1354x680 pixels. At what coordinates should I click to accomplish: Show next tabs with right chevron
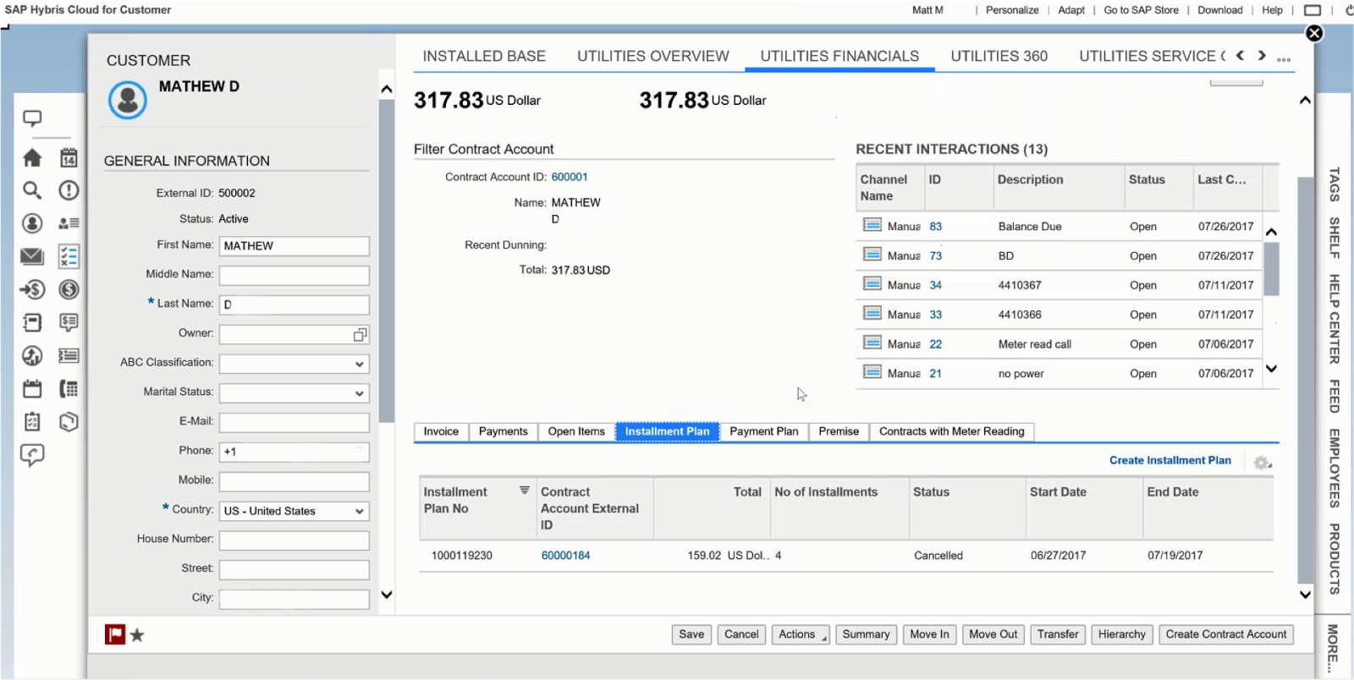tap(1262, 55)
